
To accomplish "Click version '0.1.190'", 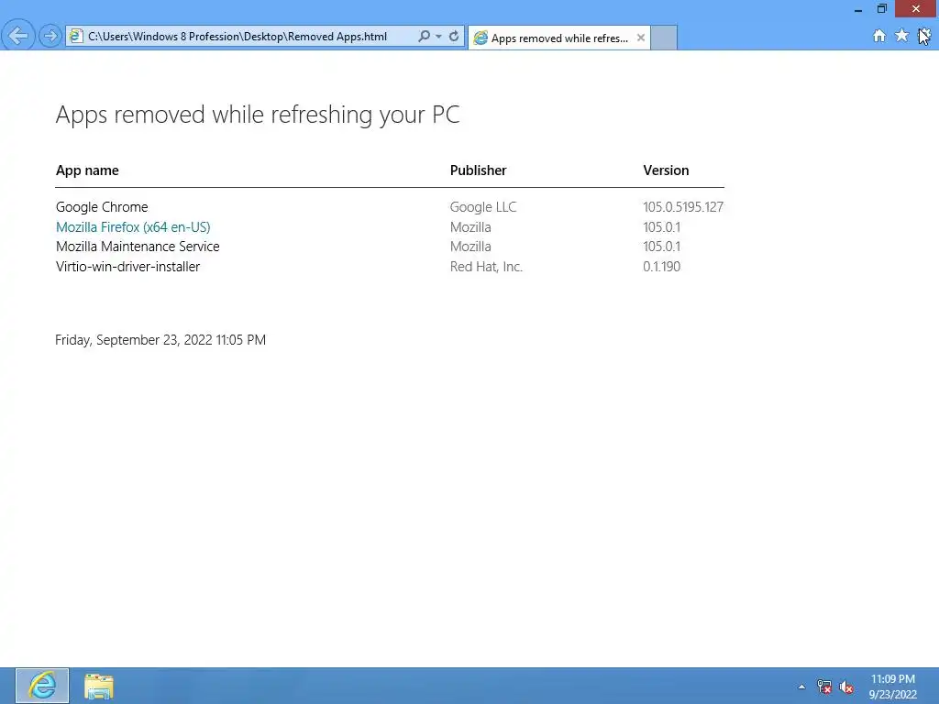I will 662,267.
